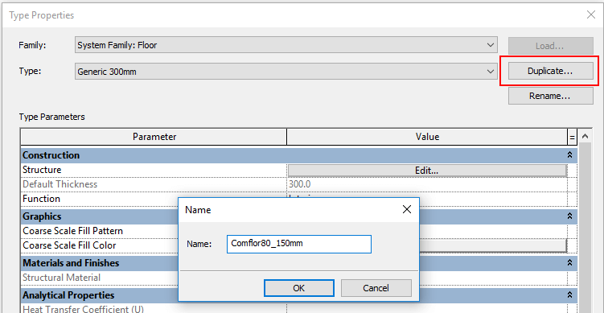Select Coarse Scale Fill Pattern row
Viewport: 604px width, 313px height.
click(100, 231)
